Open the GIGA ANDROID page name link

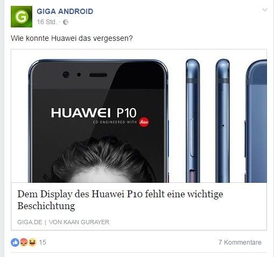pos(65,11)
